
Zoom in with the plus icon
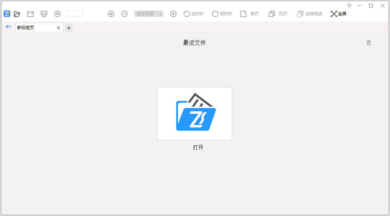pos(173,14)
